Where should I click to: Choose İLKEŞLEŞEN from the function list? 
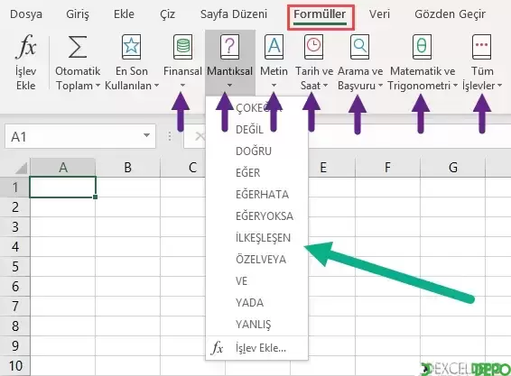coord(263,238)
